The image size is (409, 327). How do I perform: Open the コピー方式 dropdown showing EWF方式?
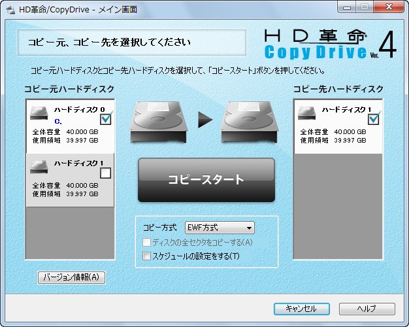(x=220, y=228)
